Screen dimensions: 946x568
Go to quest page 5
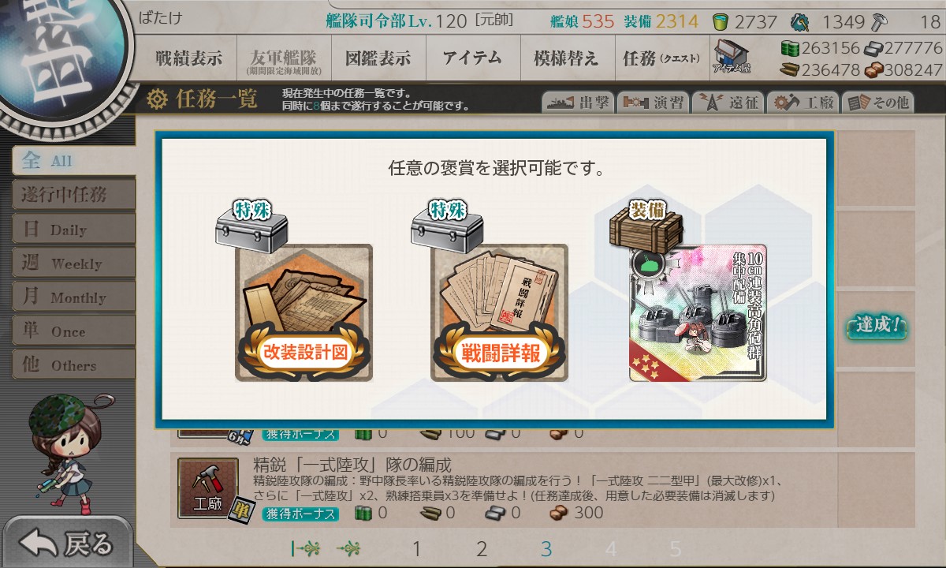click(676, 549)
